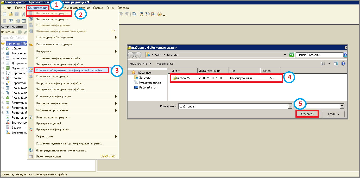The image size is (360, 178).
Task: Click the back arrow in file dialog
Action: click(131, 55)
